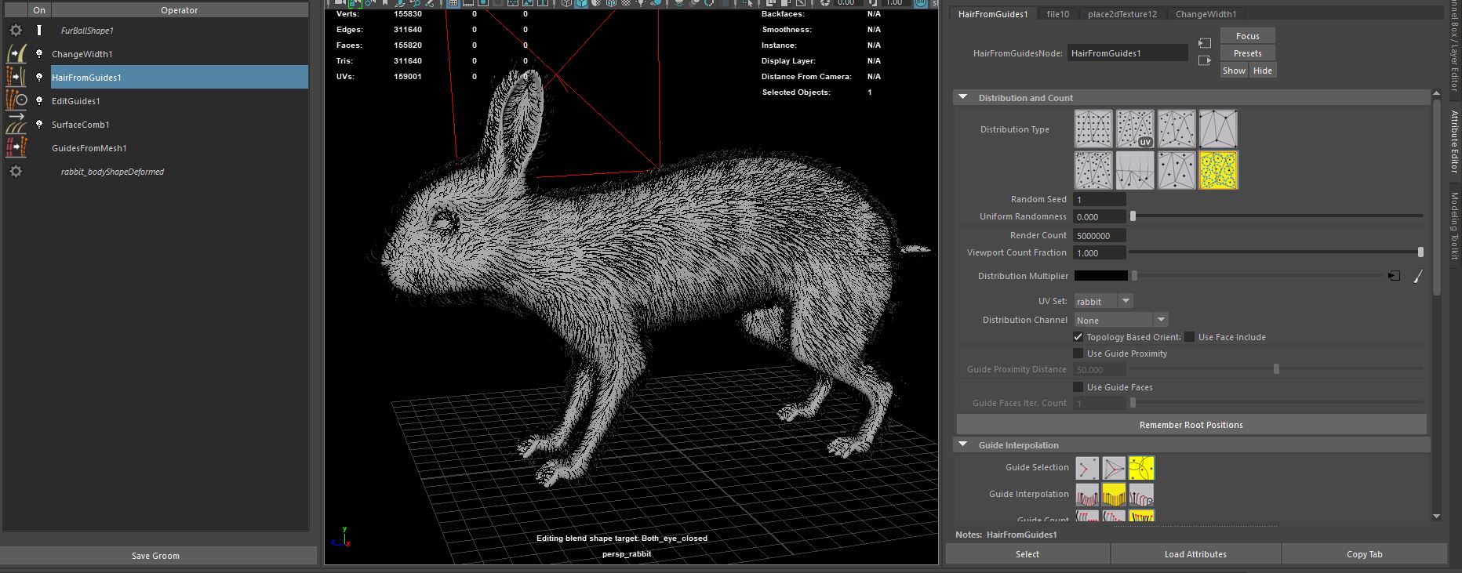Uncheck Topology Based Orientation checkbox
Image resolution: width=1462 pixels, height=573 pixels.
tap(1078, 337)
